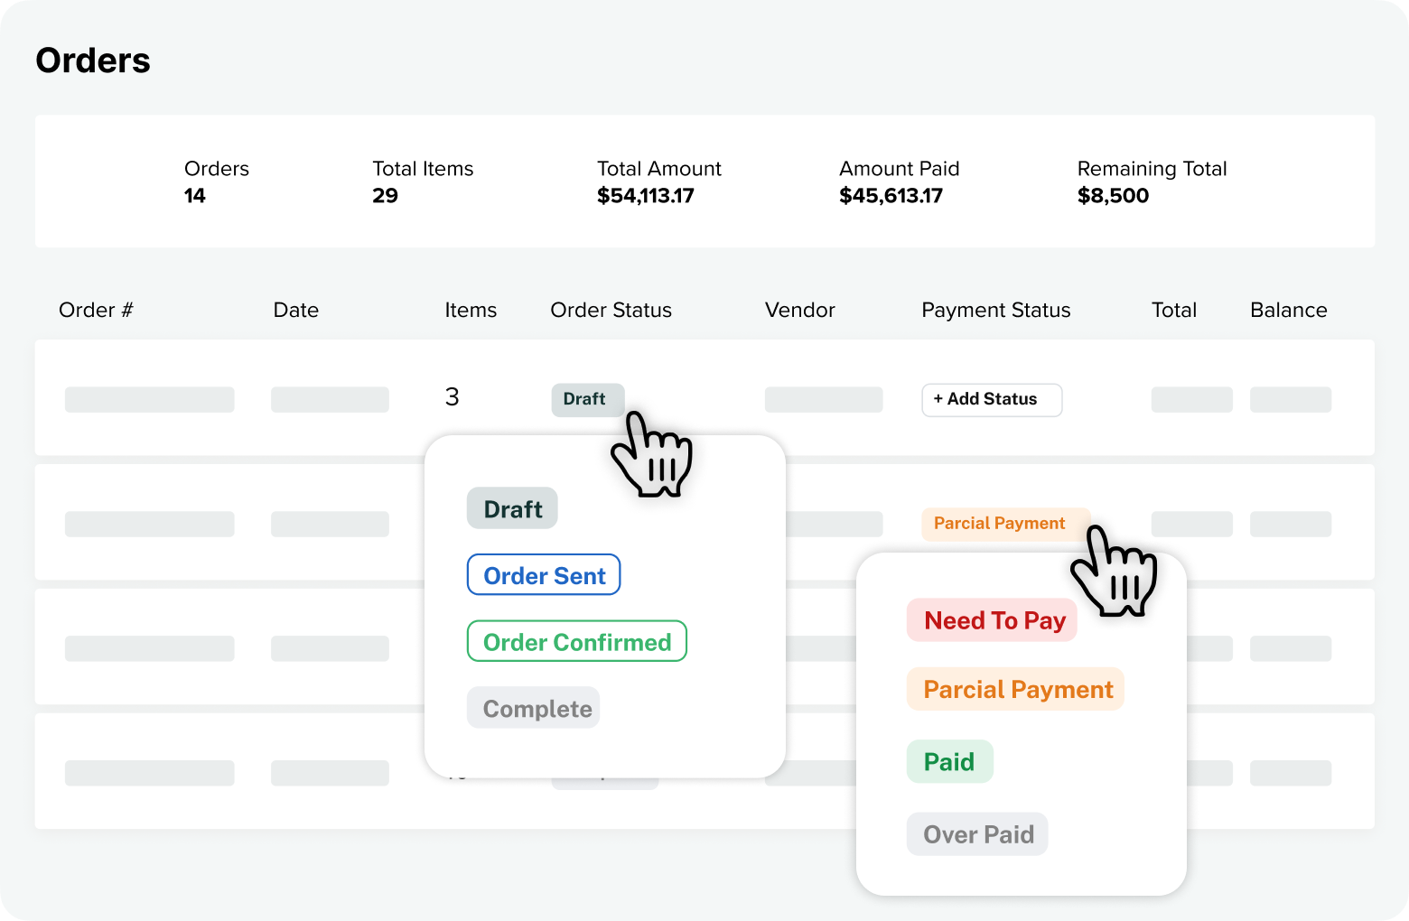This screenshot has height=921, width=1409.
Task: Click the Vendor column header
Action: coord(799,310)
